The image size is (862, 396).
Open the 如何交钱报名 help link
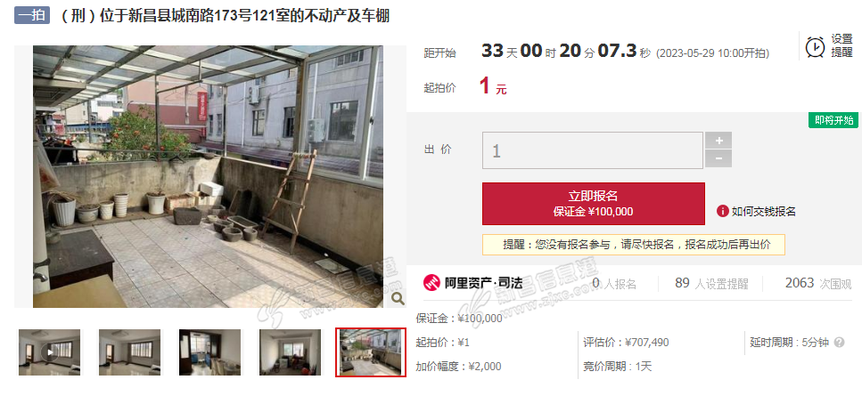coord(764,212)
